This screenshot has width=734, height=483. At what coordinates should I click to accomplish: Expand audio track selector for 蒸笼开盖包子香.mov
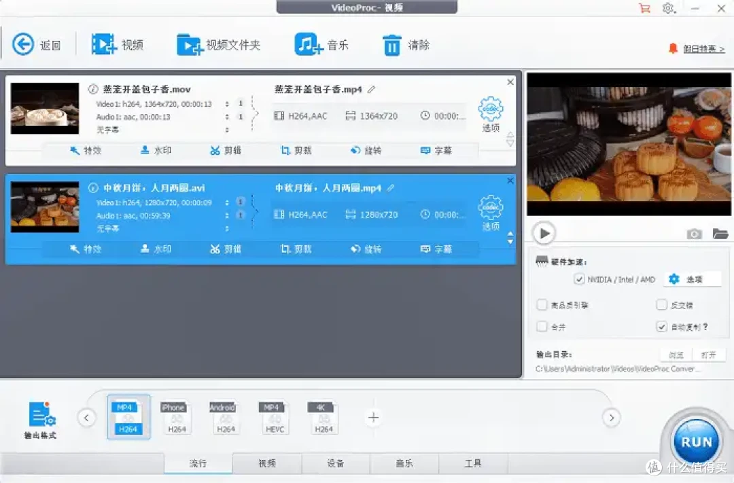[x=227, y=117]
